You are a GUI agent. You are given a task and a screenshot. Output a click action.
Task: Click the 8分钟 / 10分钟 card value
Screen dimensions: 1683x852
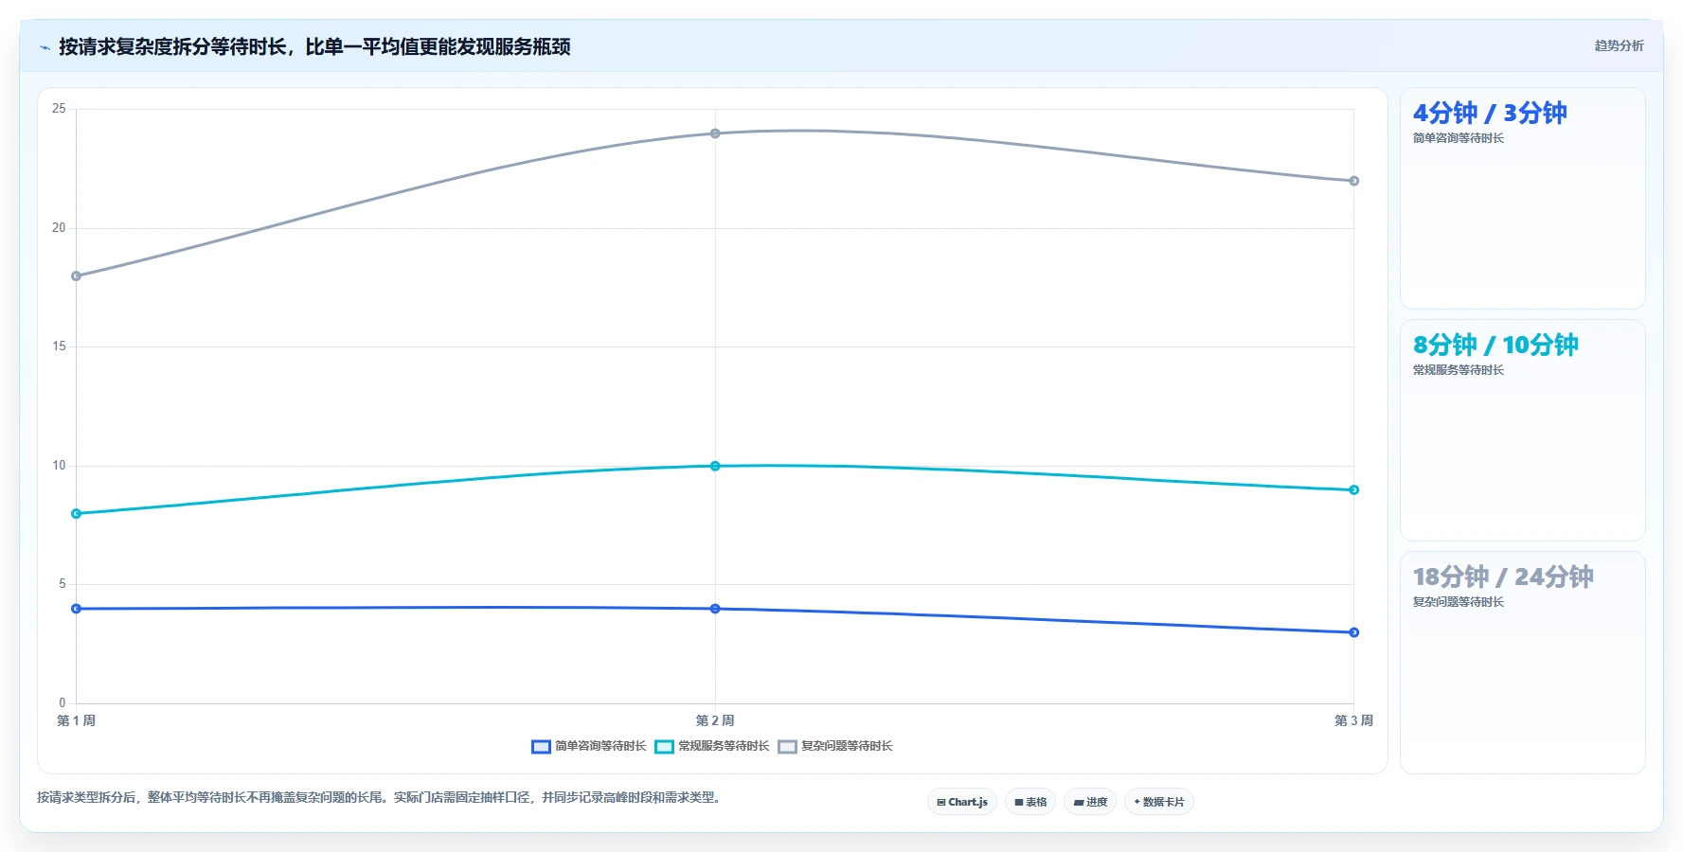click(1495, 346)
